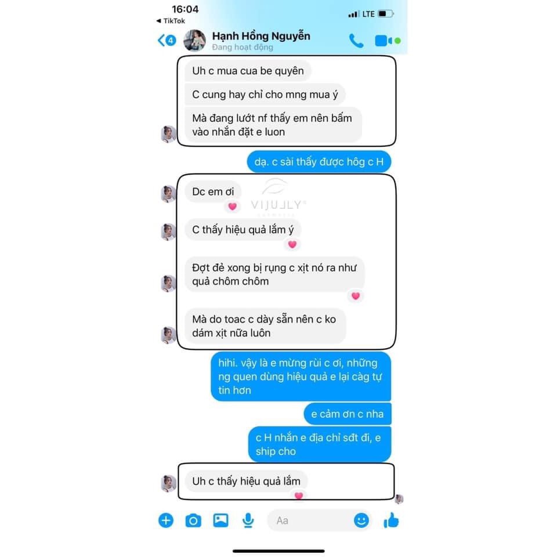The width and height of the screenshot is (557, 557).
Task: Select message 'Uh c mua cua be quyên'
Action: pos(248,71)
